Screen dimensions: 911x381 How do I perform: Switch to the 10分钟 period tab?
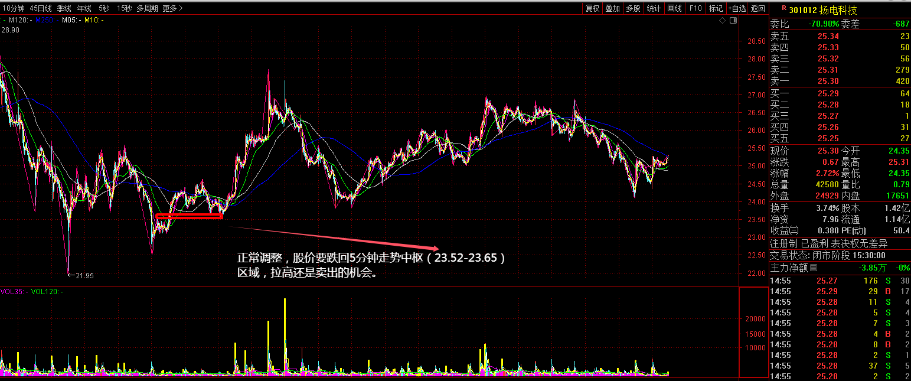[14, 8]
